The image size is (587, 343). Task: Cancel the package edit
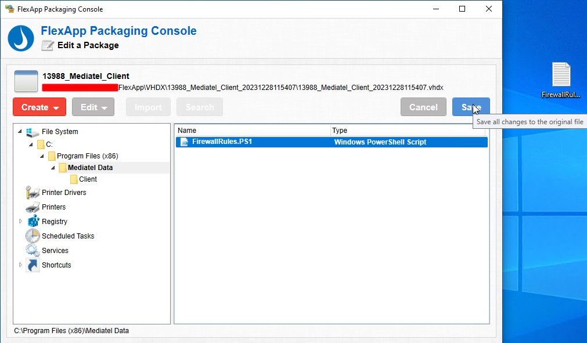(423, 107)
